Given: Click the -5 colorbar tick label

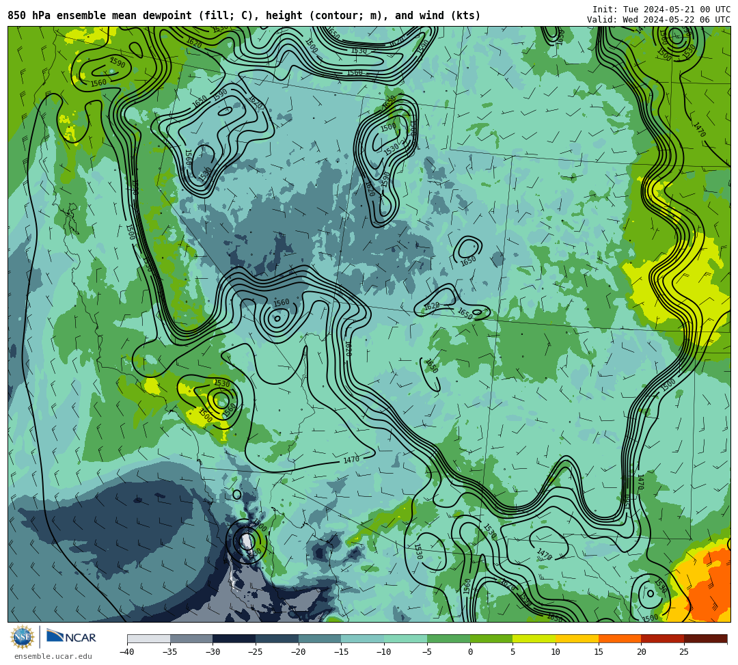Looking at the screenshot, I should pyautogui.click(x=427, y=652).
